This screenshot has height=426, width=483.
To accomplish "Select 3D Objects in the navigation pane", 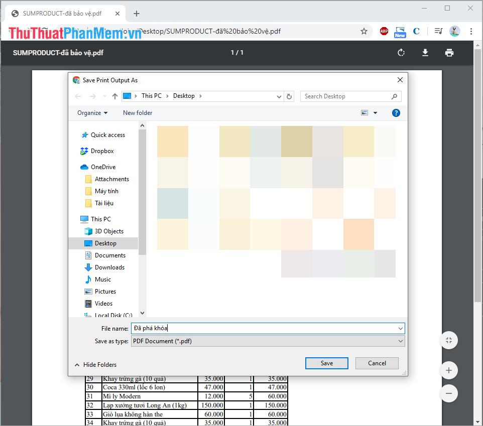I will point(104,231).
